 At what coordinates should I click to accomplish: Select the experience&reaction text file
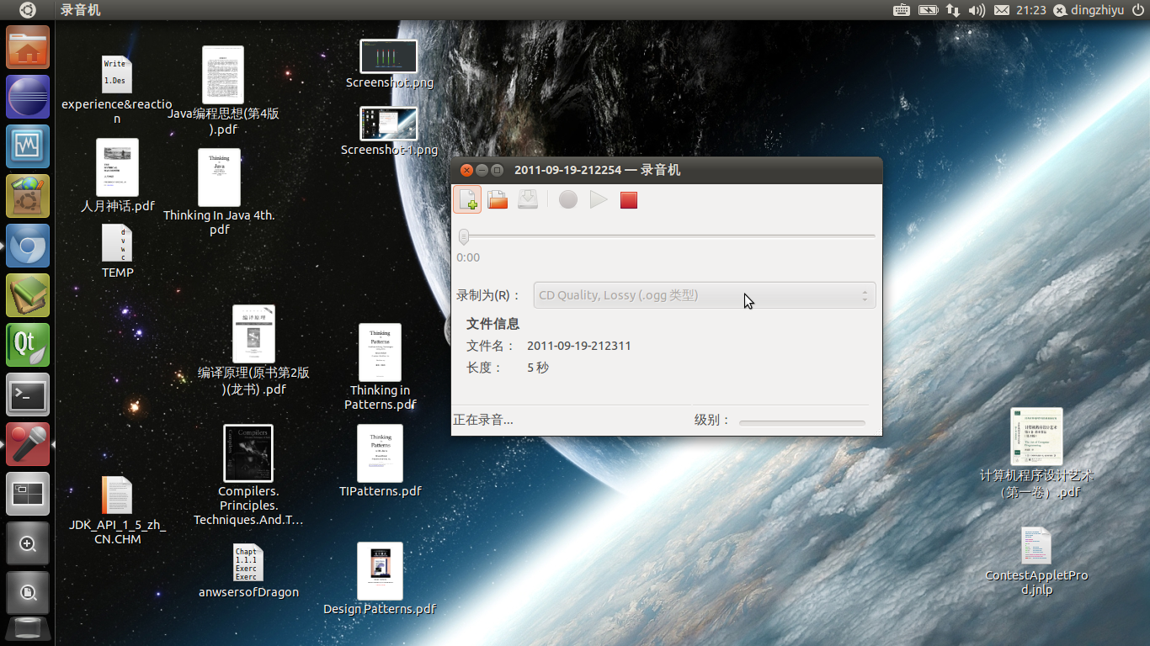pyautogui.click(x=117, y=90)
